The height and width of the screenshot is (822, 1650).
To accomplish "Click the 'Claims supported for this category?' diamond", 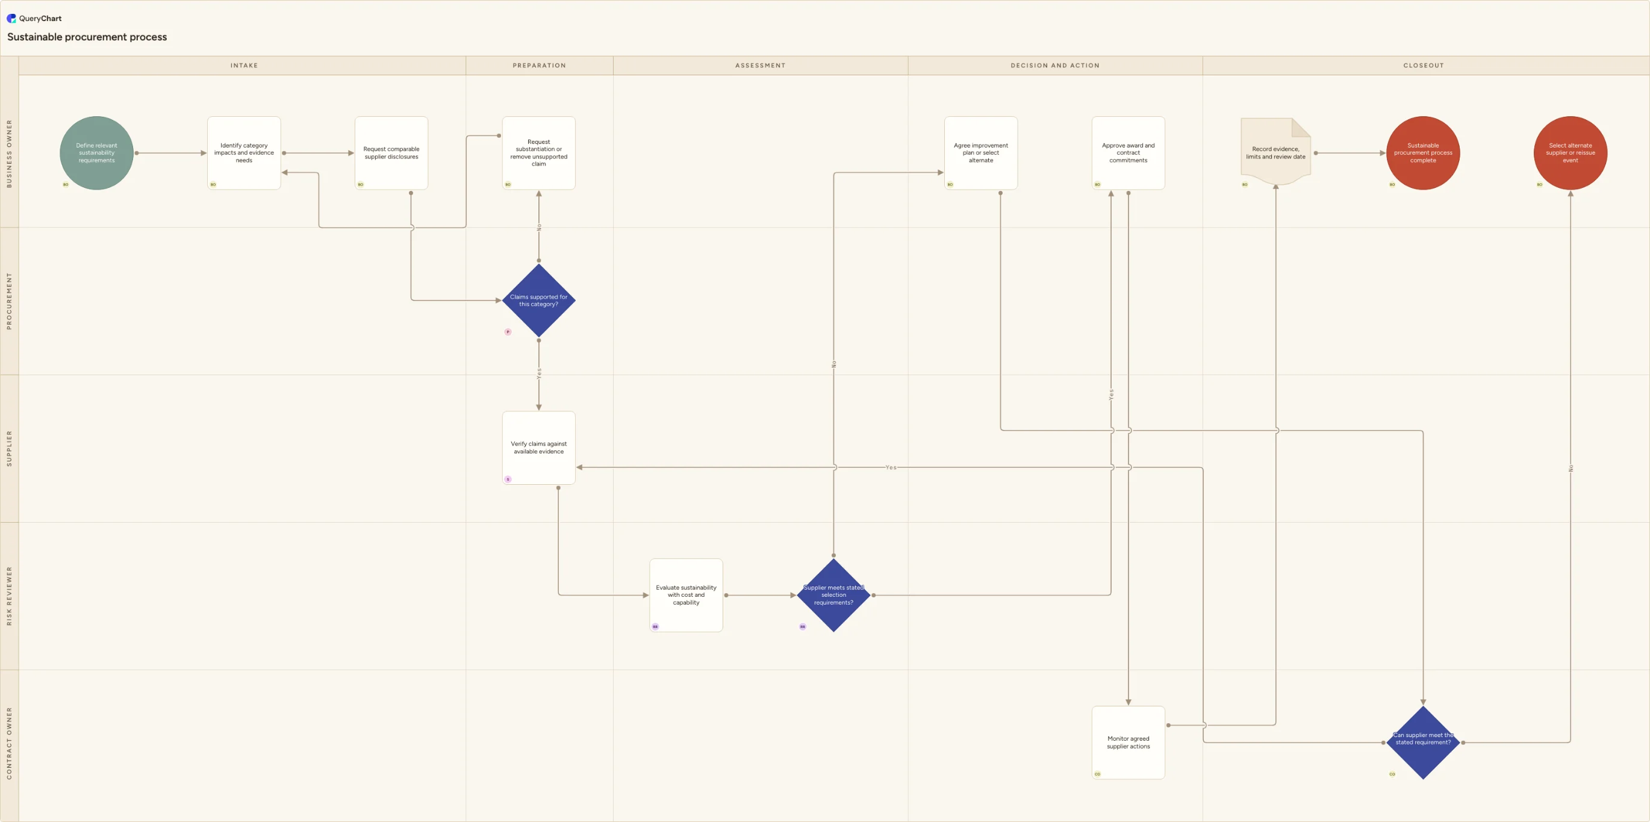I will [x=539, y=300].
